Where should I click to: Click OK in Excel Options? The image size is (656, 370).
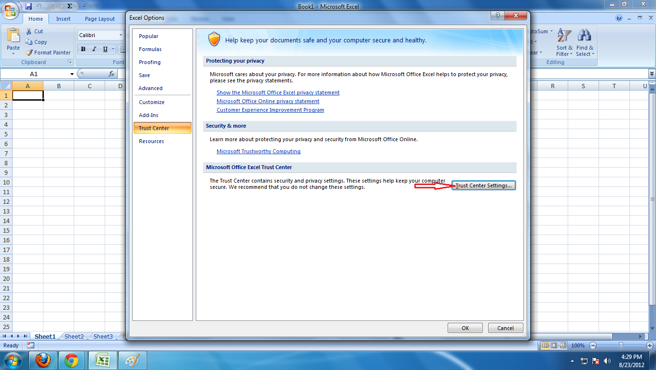click(465, 328)
